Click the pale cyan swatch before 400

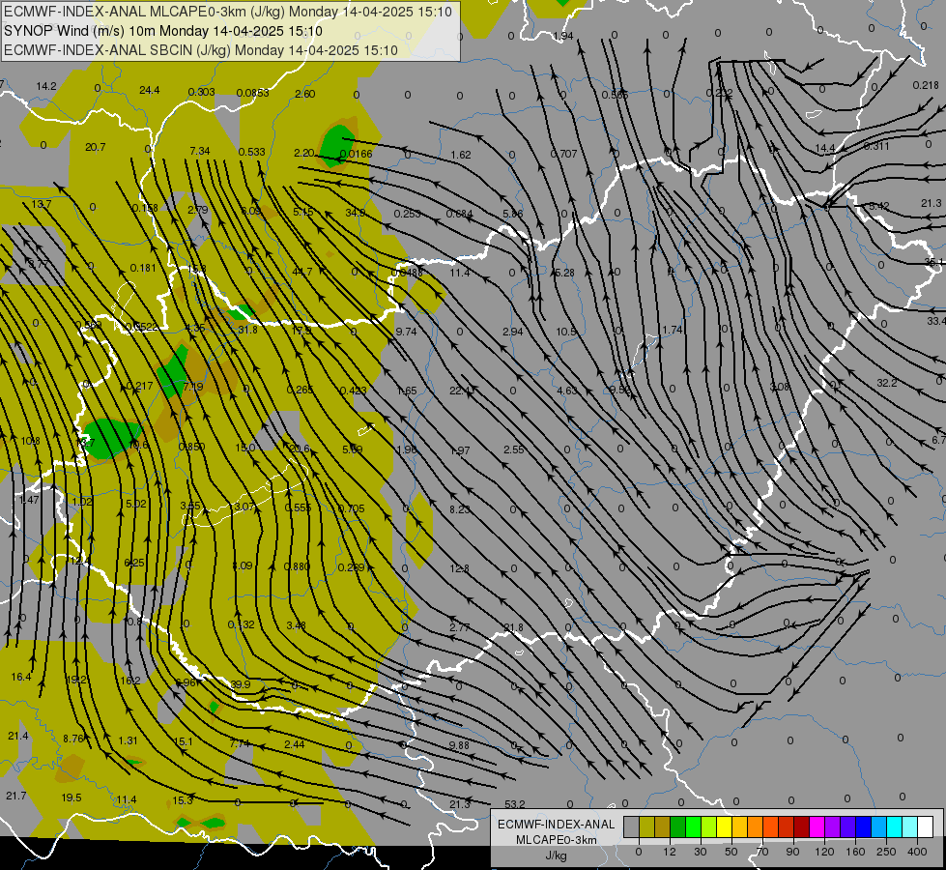[910, 826]
